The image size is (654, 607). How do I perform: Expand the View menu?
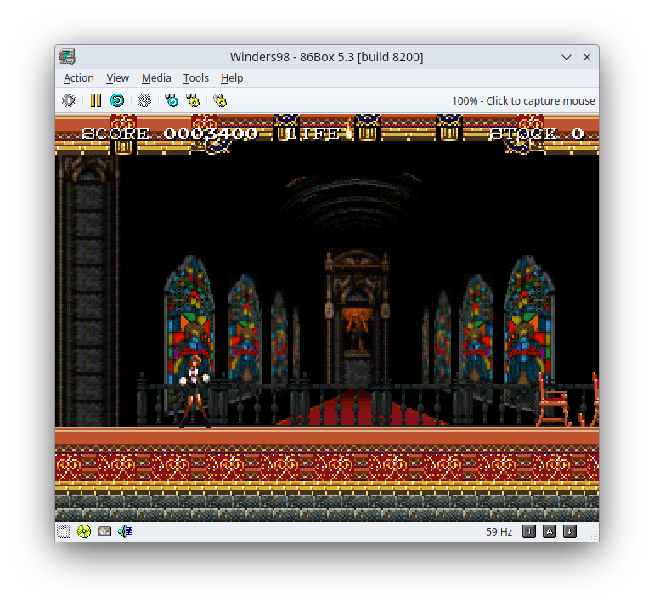117,77
